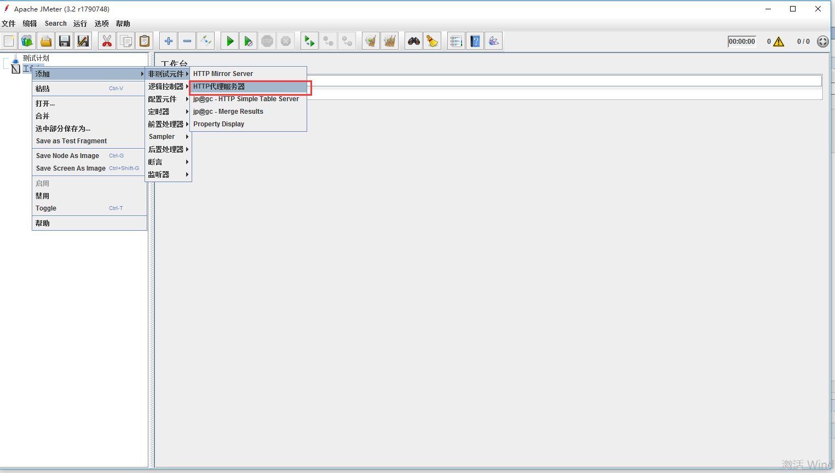Image resolution: width=835 pixels, height=473 pixels.
Task: Expand the 后置处理器 submenu
Action: (168, 149)
